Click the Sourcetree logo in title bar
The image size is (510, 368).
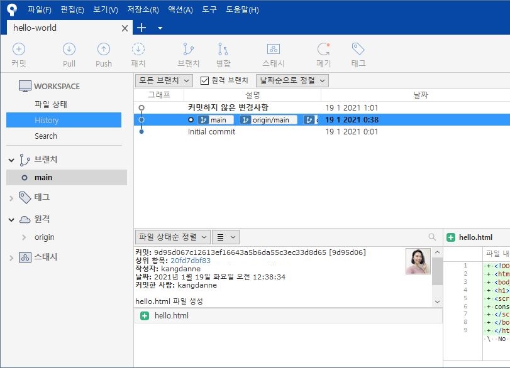tap(12, 9)
